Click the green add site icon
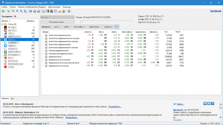The width and height of the screenshot is (223, 125). (x=3, y=11)
